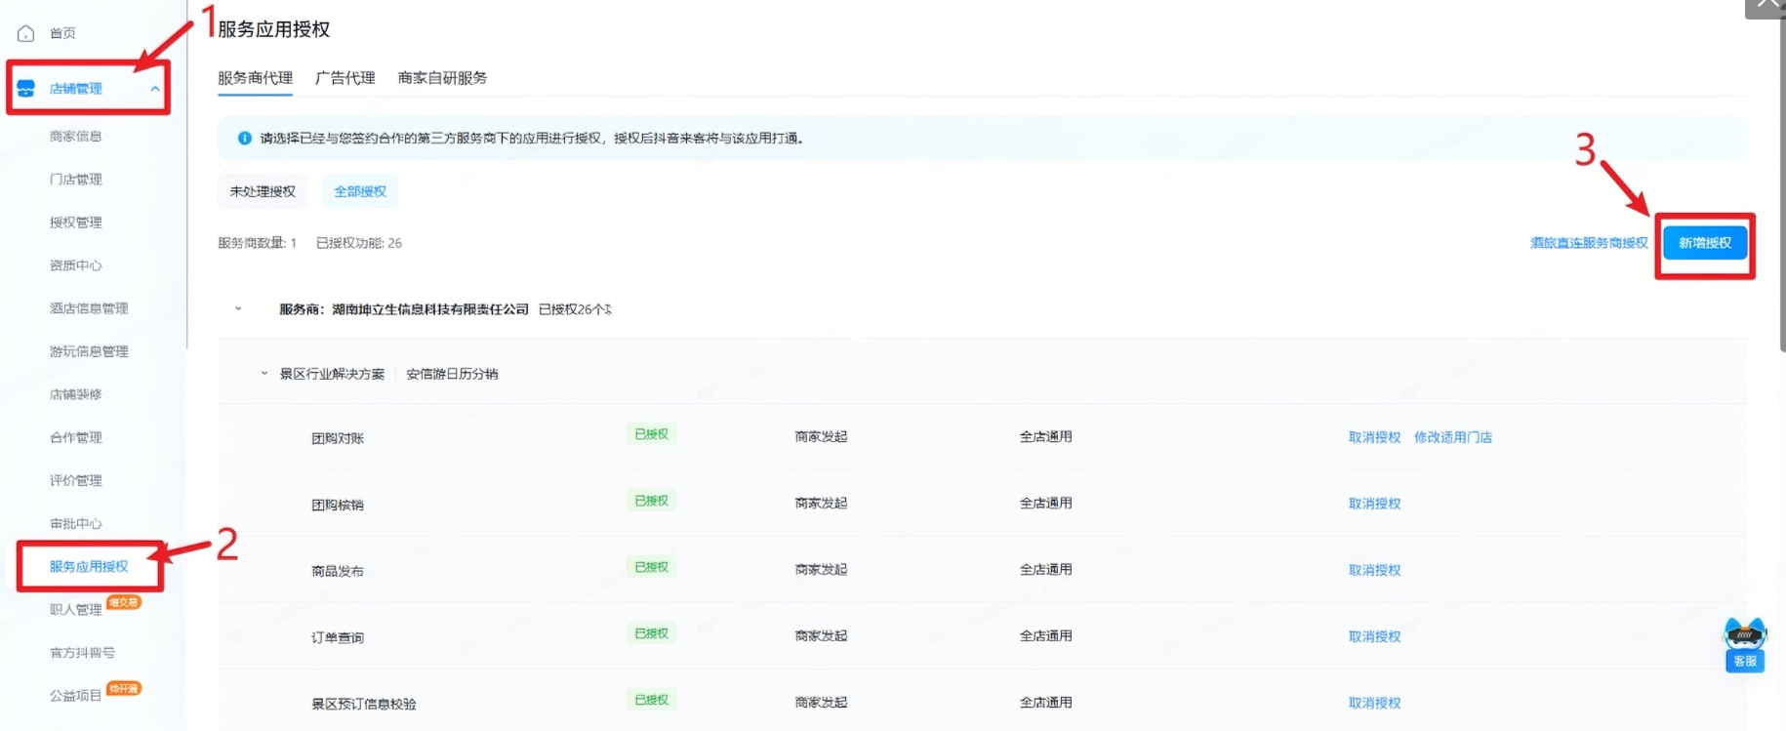Open 官方抖音号 in sidebar
This screenshot has height=731, width=1786.
[83, 653]
